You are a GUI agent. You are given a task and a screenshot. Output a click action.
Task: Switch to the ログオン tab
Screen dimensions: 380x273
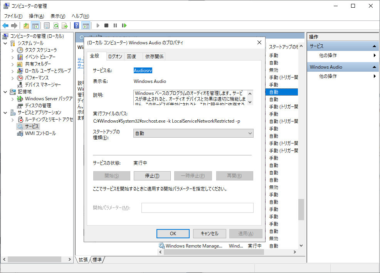(x=115, y=57)
